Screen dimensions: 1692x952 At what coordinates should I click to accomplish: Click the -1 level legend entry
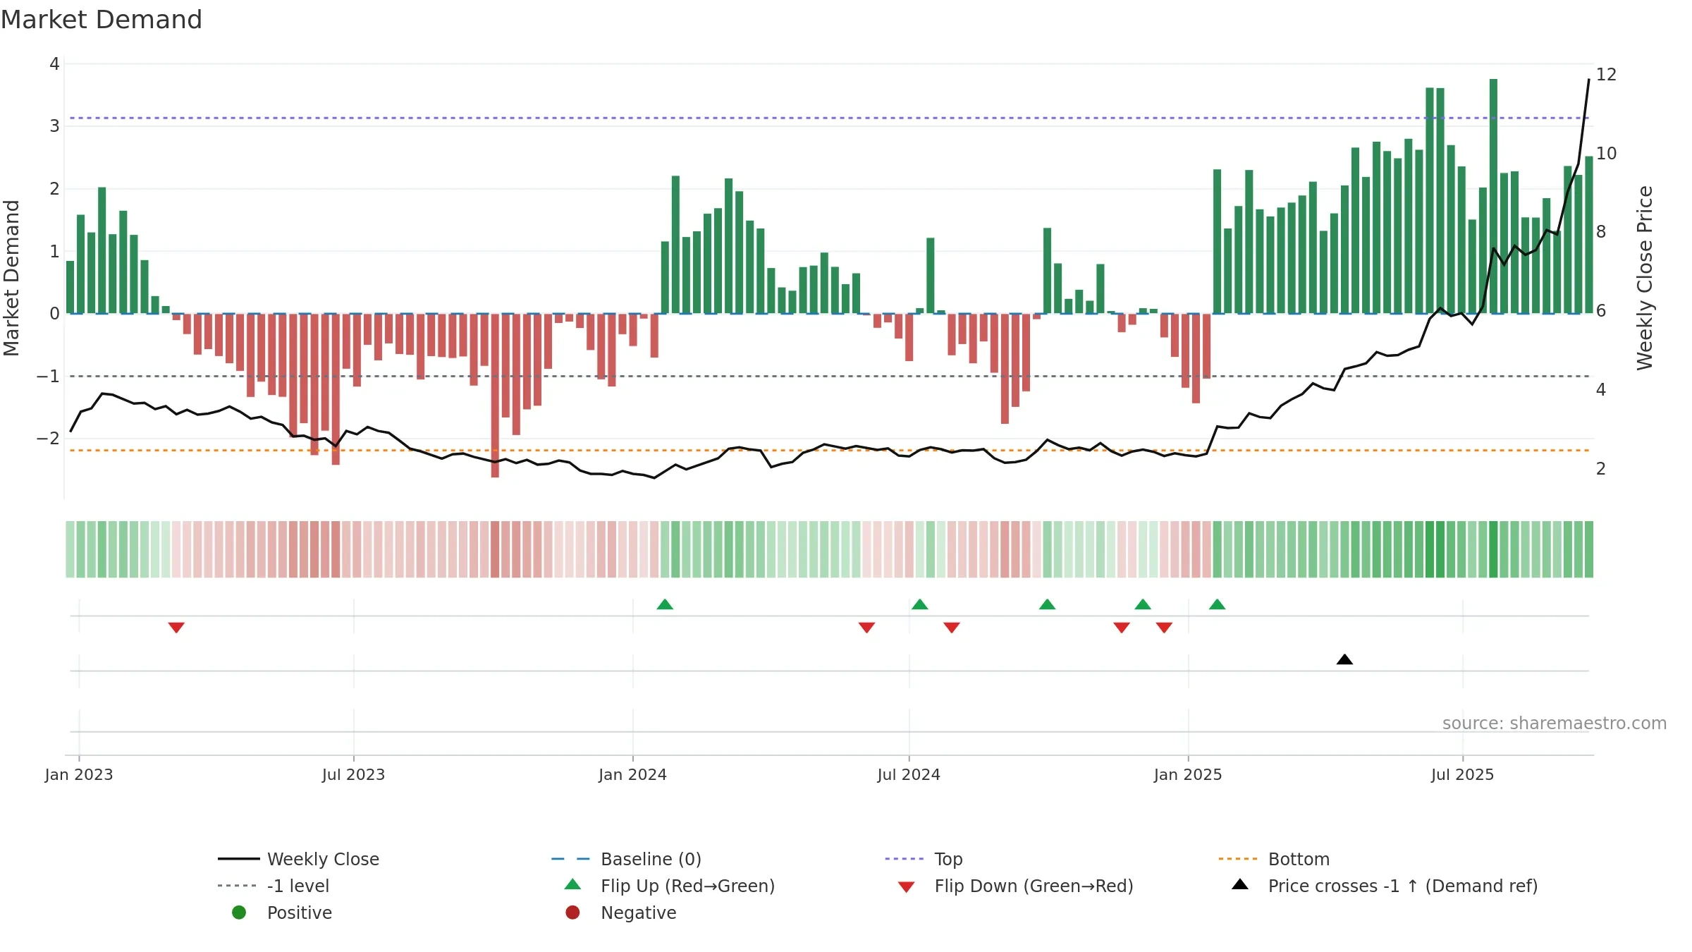274,886
